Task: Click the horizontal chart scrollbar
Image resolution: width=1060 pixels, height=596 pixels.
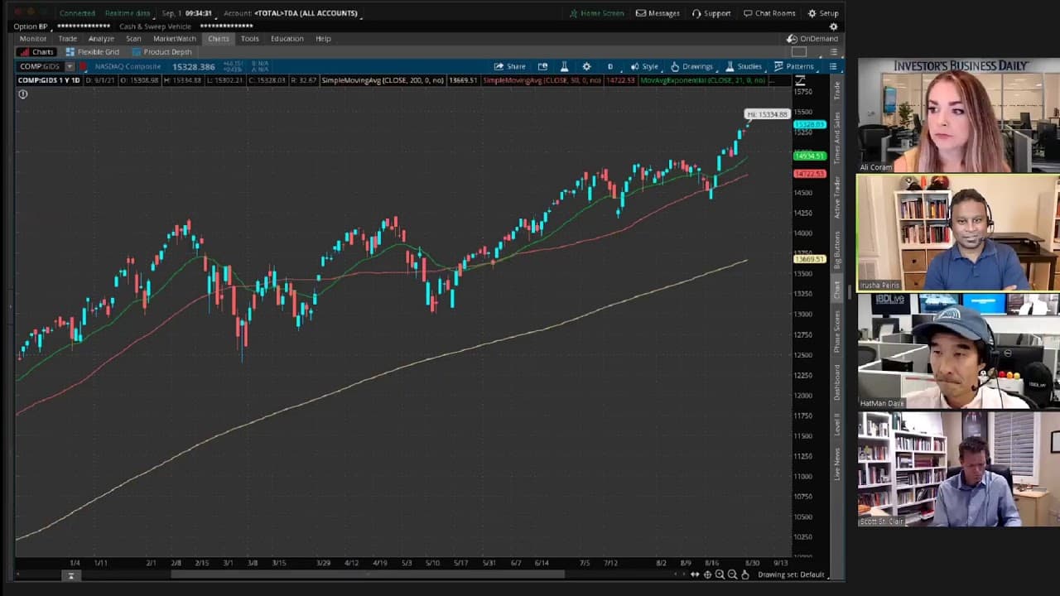Action: [368, 574]
